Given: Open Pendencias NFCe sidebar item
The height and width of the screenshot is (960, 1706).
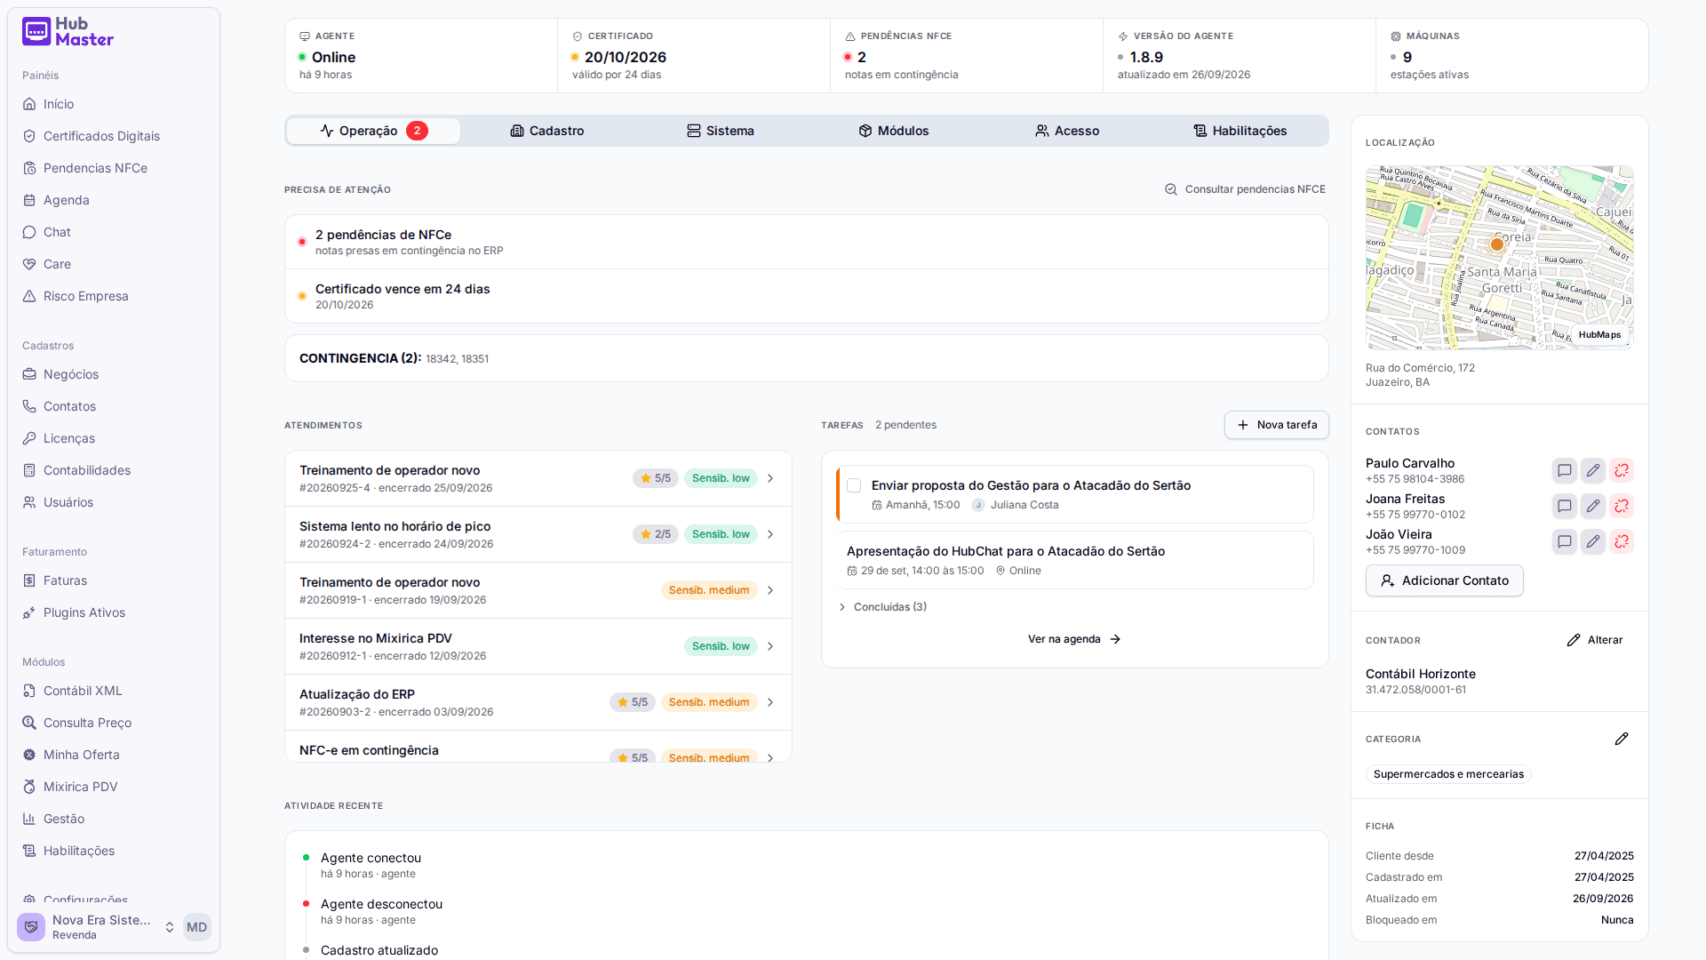Looking at the screenshot, I should coord(113,168).
